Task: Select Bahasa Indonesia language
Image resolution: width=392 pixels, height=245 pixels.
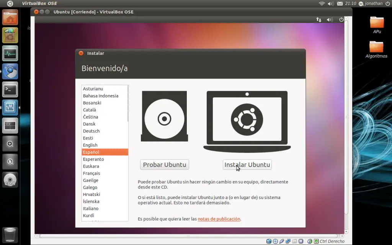Action: coord(105,96)
